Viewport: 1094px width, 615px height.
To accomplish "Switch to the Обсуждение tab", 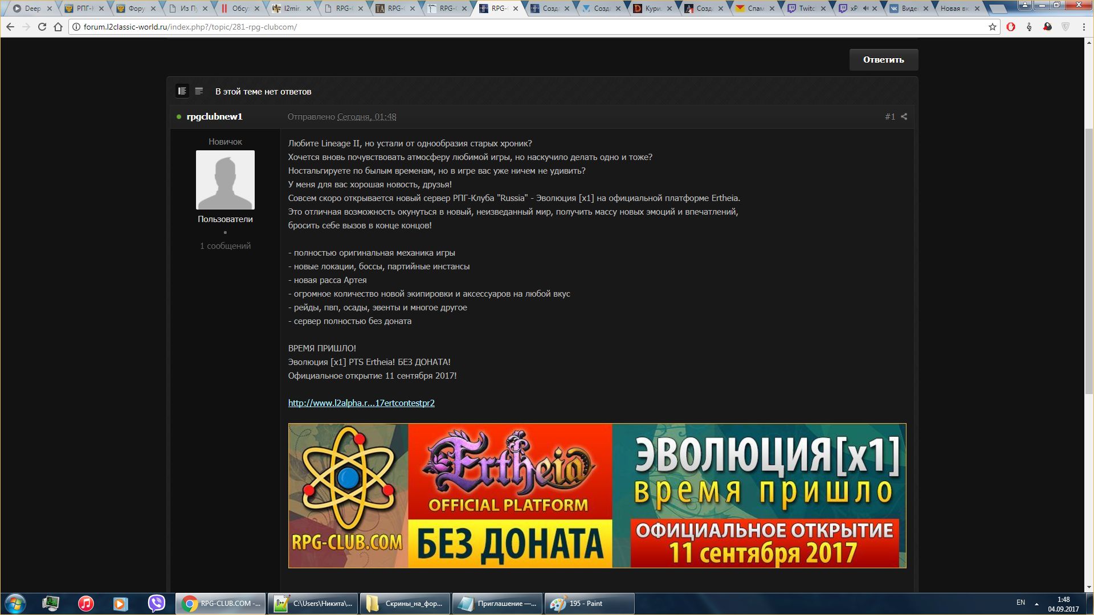I will pyautogui.click(x=239, y=9).
